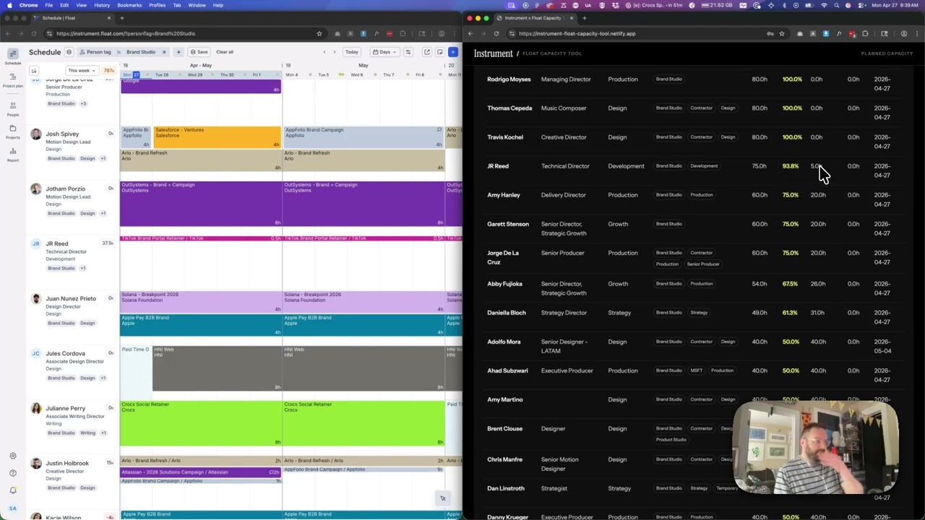This screenshot has width=925, height=520.
Task: Add another filter with plus button
Action: pos(179,52)
